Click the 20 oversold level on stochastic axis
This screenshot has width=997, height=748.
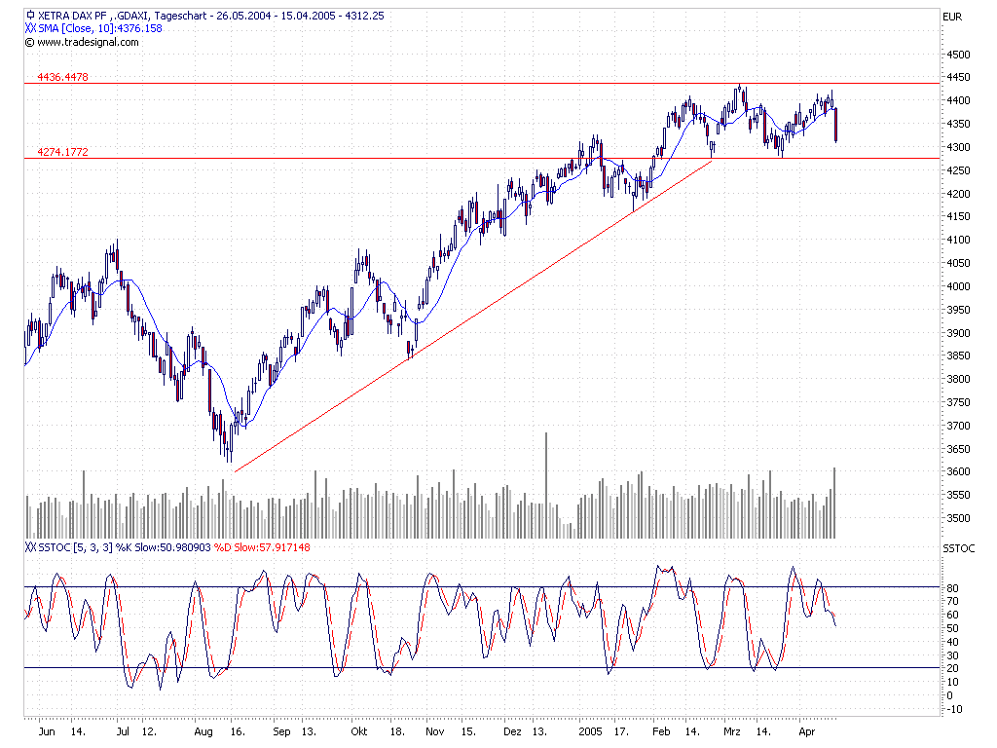coord(953,668)
